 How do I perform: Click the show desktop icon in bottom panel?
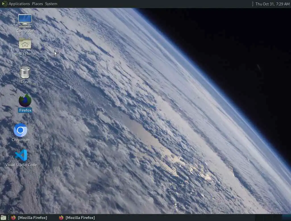click(x=3, y=218)
